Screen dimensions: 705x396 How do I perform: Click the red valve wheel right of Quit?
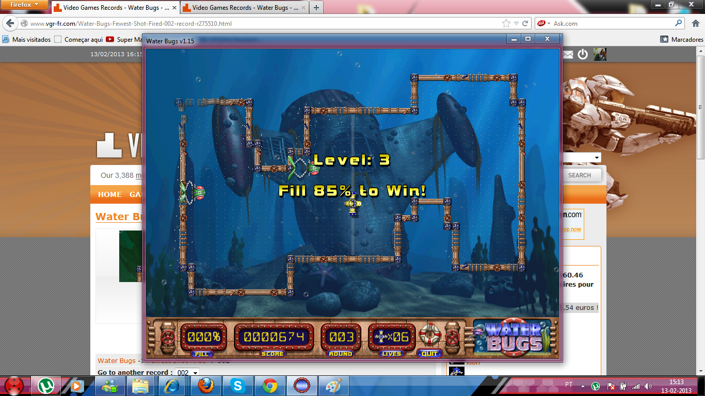(x=452, y=338)
